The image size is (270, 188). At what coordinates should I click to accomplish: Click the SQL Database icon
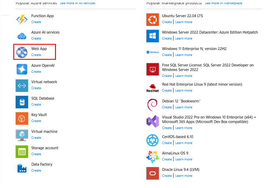pyautogui.click(x=22, y=102)
